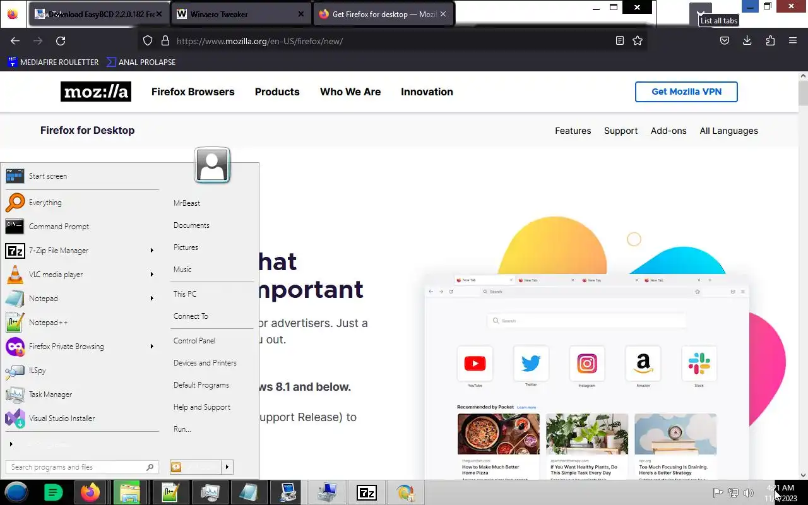The width and height of the screenshot is (808, 505).
Task: Close the Get Firefox for desktop tab
Action: click(x=443, y=14)
